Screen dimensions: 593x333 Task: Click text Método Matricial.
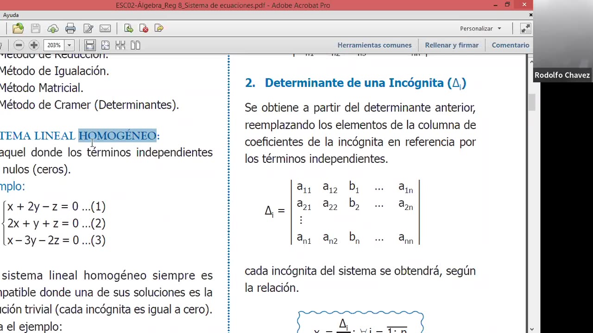(x=42, y=88)
